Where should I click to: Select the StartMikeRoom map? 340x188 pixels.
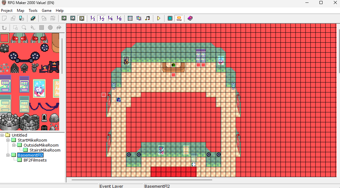click(x=32, y=140)
